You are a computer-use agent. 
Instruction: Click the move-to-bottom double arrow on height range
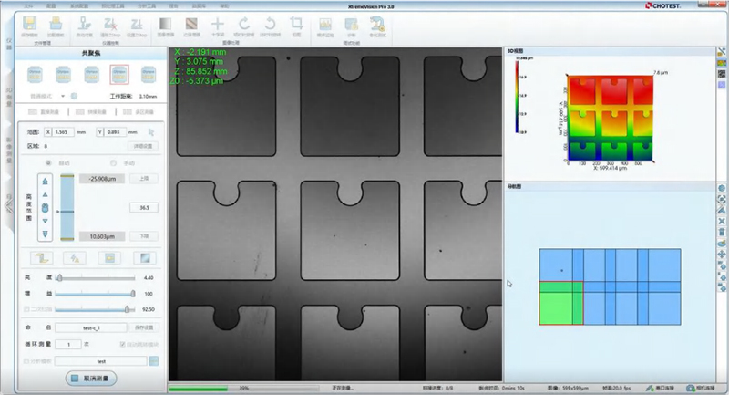[46, 234]
